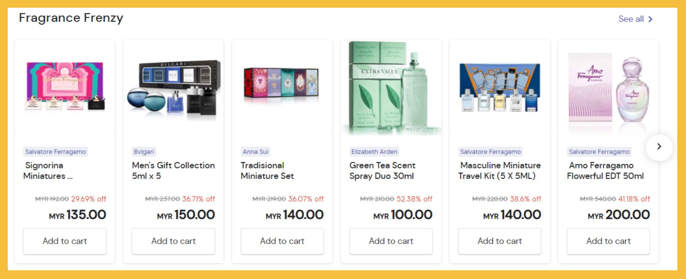Add Signorina Miniatures to cart
Image resolution: width=686 pixels, height=279 pixels.
[65, 241]
